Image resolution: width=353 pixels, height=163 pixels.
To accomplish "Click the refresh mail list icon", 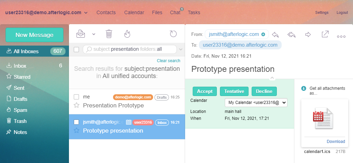I will point(173,34).
